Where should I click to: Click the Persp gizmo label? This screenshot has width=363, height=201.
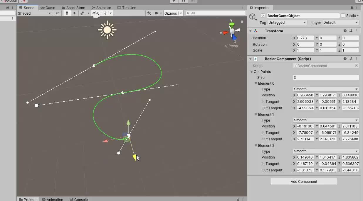(231, 46)
